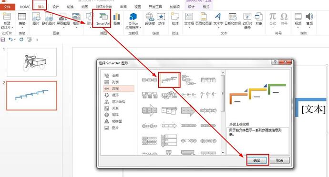Screen dimensions: 329x177
Task: Click the WordArt slanted A icon
Action: (x=218, y=16)
